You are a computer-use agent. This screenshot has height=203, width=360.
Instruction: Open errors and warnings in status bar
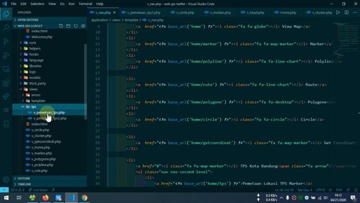coord(17,190)
